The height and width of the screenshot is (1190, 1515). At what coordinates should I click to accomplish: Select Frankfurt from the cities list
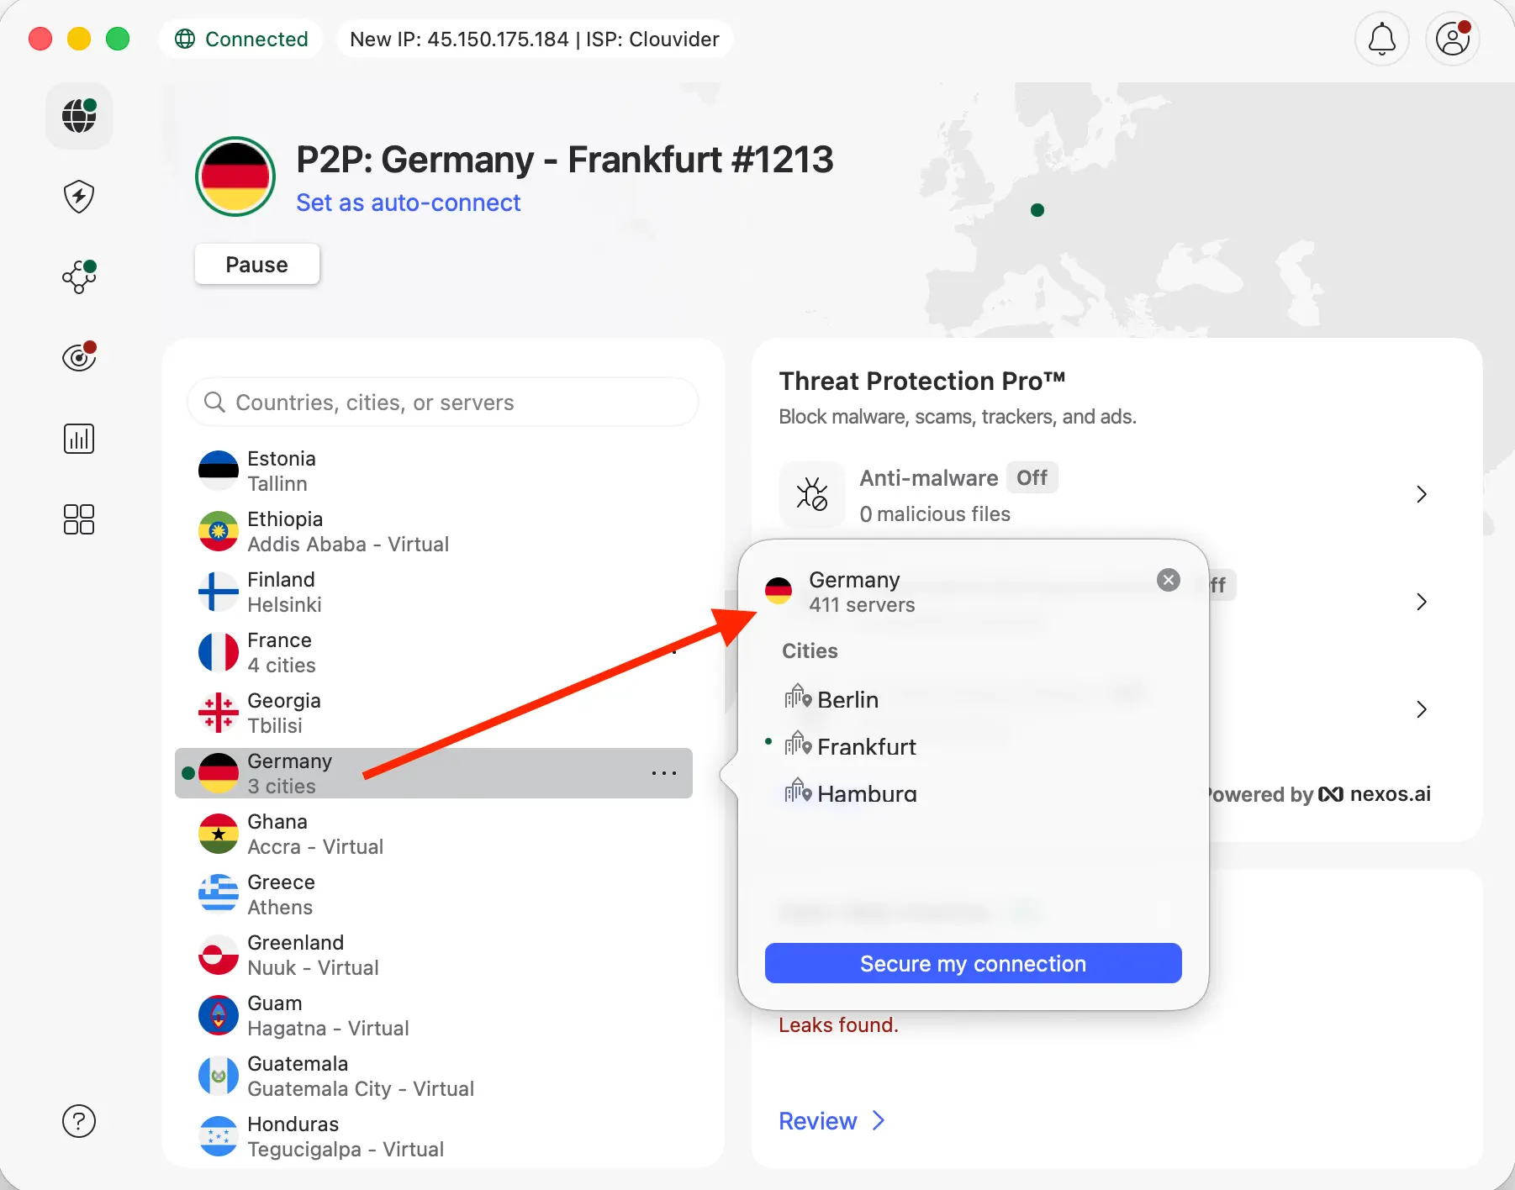pos(866,746)
